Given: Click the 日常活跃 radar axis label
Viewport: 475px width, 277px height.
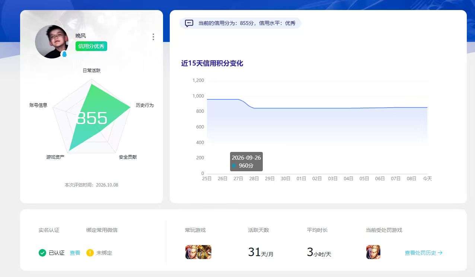Looking at the screenshot, I should pyautogui.click(x=92, y=70).
